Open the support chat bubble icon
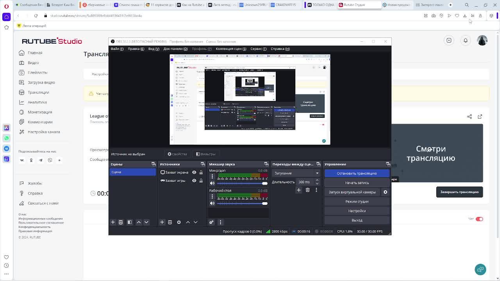 tap(480, 269)
